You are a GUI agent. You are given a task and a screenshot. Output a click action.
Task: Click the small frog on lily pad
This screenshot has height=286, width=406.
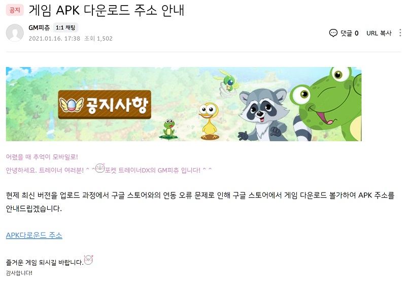coord(169,129)
